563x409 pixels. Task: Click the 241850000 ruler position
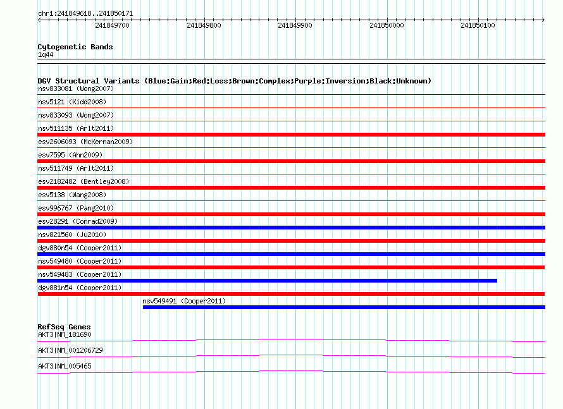point(387,25)
